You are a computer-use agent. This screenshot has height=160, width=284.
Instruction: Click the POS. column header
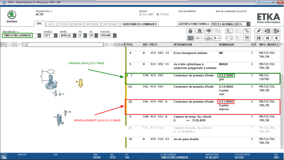pyautogui.click(x=130, y=44)
